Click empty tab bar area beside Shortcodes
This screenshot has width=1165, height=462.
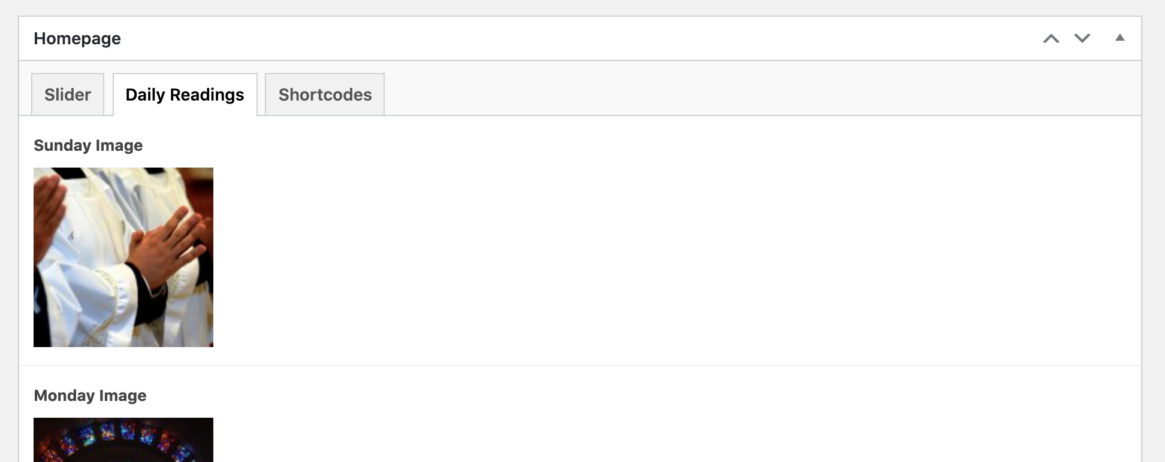[719, 95]
